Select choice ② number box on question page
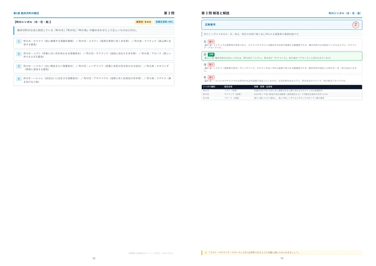376x266 pixels. 19,54
